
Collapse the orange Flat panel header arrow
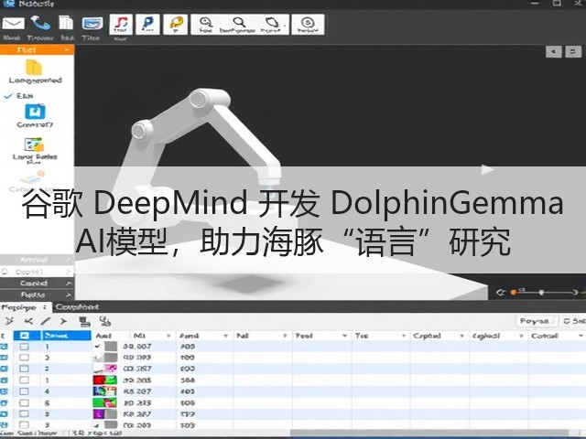tap(67, 49)
